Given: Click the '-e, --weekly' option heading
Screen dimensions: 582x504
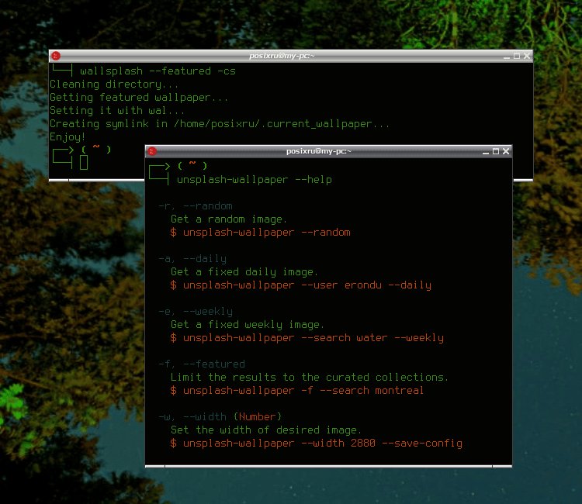Looking at the screenshot, I should 196,311.
